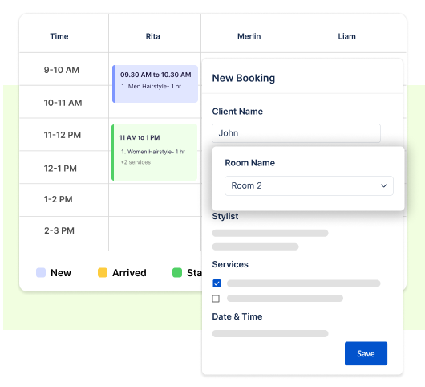425x387 pixels.
Task: Click the Arrived legend label
Action: point(129,273)
